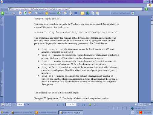Toggle single page layout view
The height and width of the screenshot is (115, 153).
[x=136, y=105]
